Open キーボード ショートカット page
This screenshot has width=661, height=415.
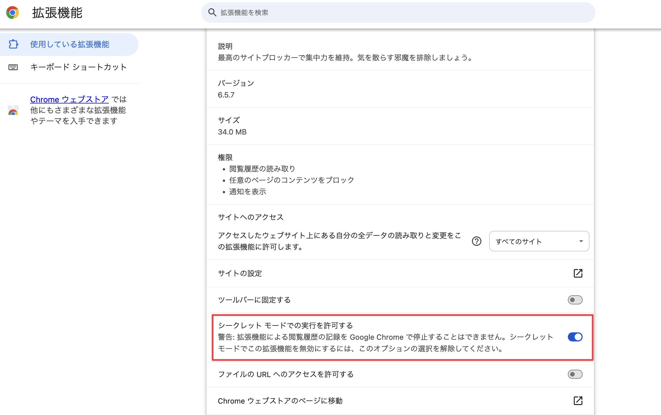[x=78, y=67]
